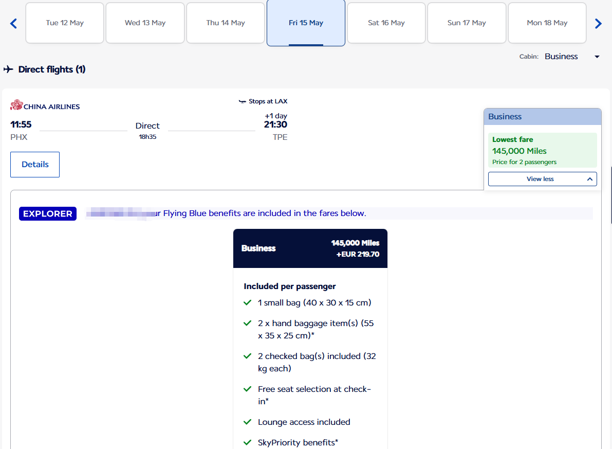
Task: Click the EXPLORER status badge
Action: coord(48,214)
